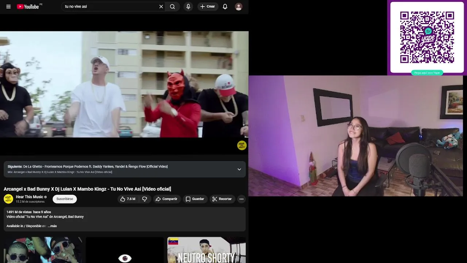Screen dimensions: 467x263
Task: Click the Recortar clip button
Action: click(x=222, y=199)
